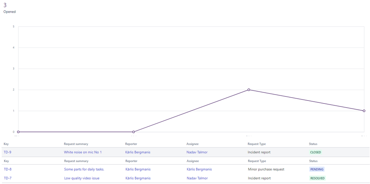Click 'Incident report' type in TD-7 row
Screen dimensions: 370x184
259,178
